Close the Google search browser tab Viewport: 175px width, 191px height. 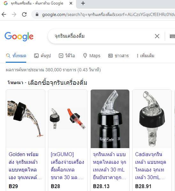point(71,3)
